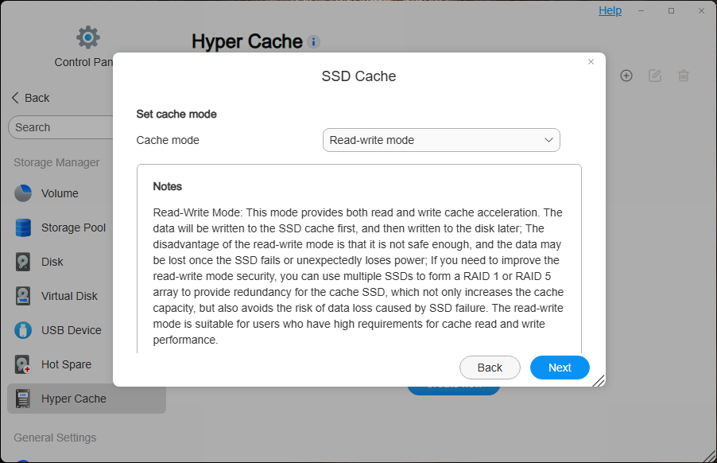Open the Help link
717x463 pixels.
point(610,10)
